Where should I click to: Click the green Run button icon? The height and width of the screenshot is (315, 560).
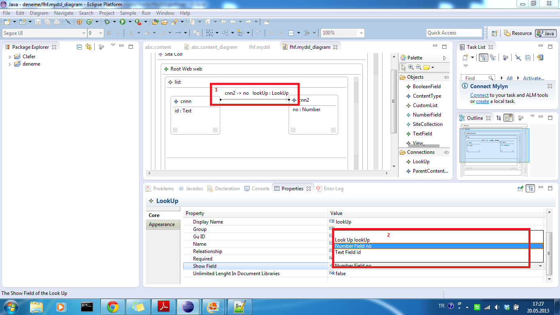pyautogui.click(x=122, y=22)
